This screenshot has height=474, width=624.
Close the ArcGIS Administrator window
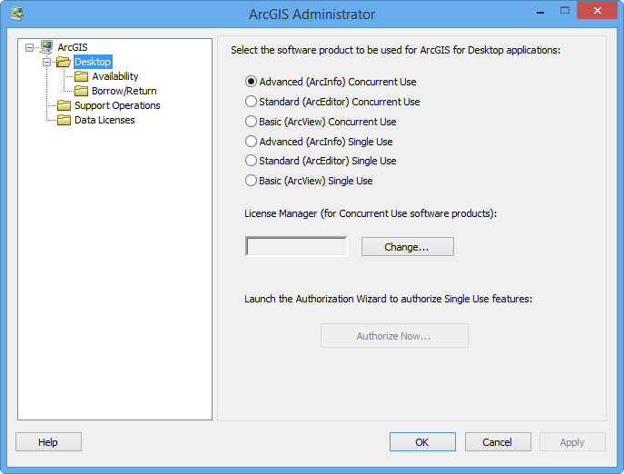[597, 10]
